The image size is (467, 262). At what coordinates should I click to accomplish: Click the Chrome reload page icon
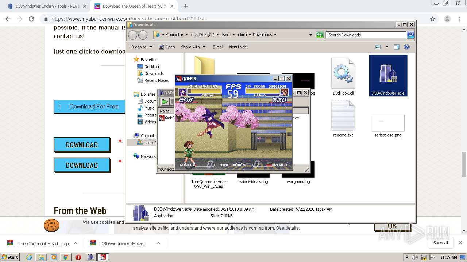[31, 19]
